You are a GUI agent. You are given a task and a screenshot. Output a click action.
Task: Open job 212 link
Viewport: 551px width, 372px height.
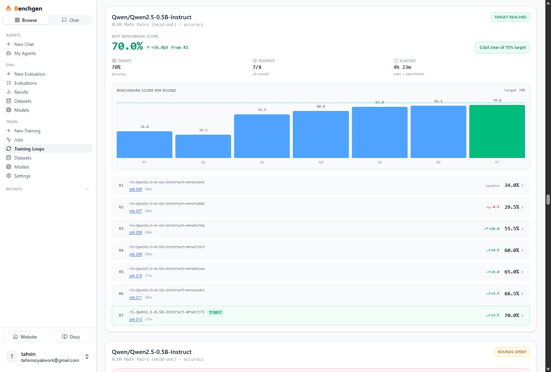click(135, 320)
